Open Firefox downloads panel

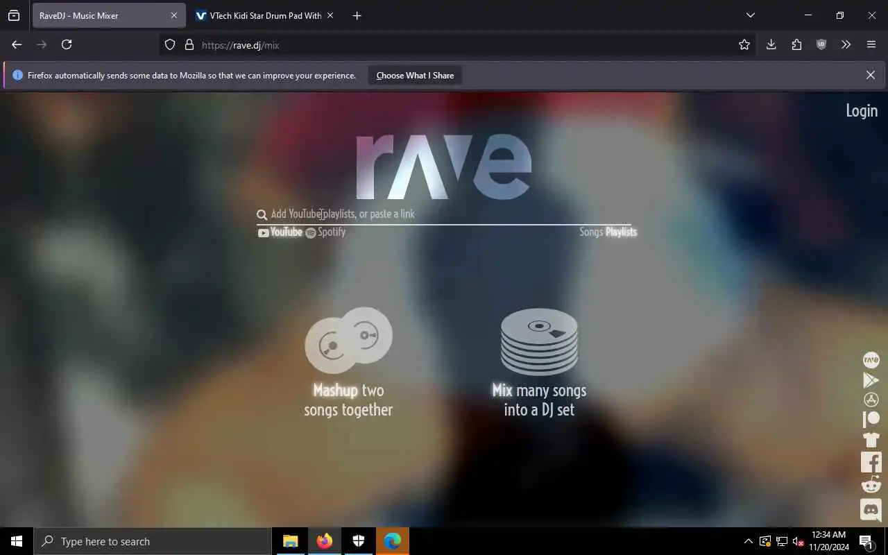tap(771, 44)
